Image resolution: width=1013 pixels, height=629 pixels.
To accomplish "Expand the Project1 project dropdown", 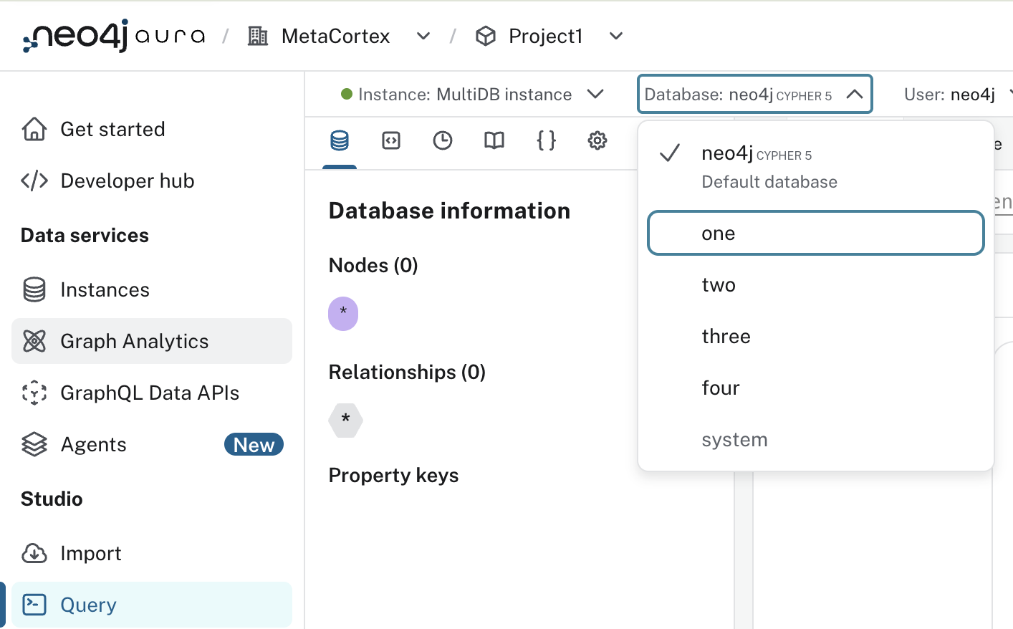I will coord(616,36).
